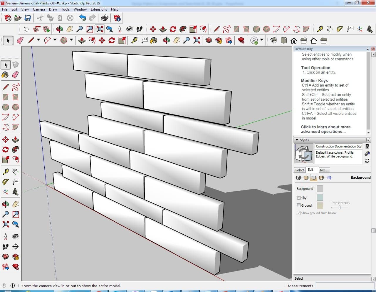376x292 pixels.
Task: Click the Zoom Extents toolbar icon
Action: [x=100, y=29]
